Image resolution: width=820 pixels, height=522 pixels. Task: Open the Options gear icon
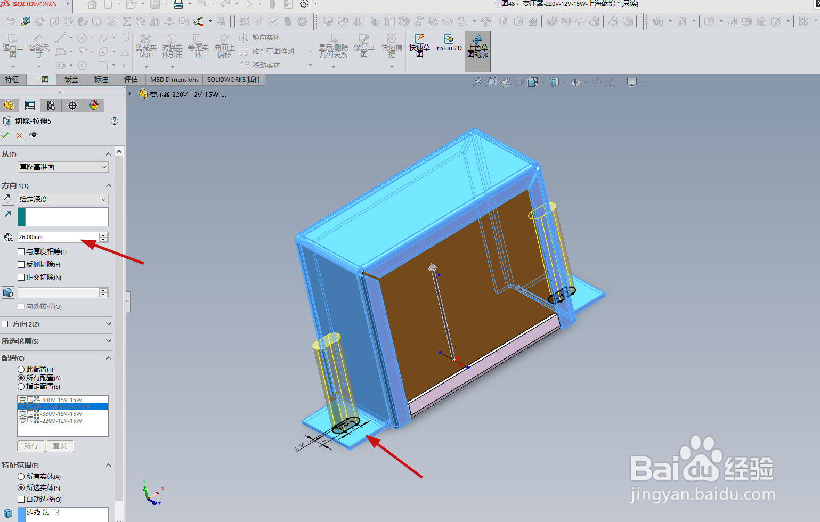coord(304,4)
